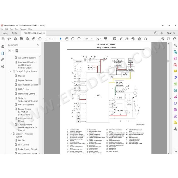Open the Find text magnifier tool
Viewport: 178px width, 178px height.
(x=27, y=39)
